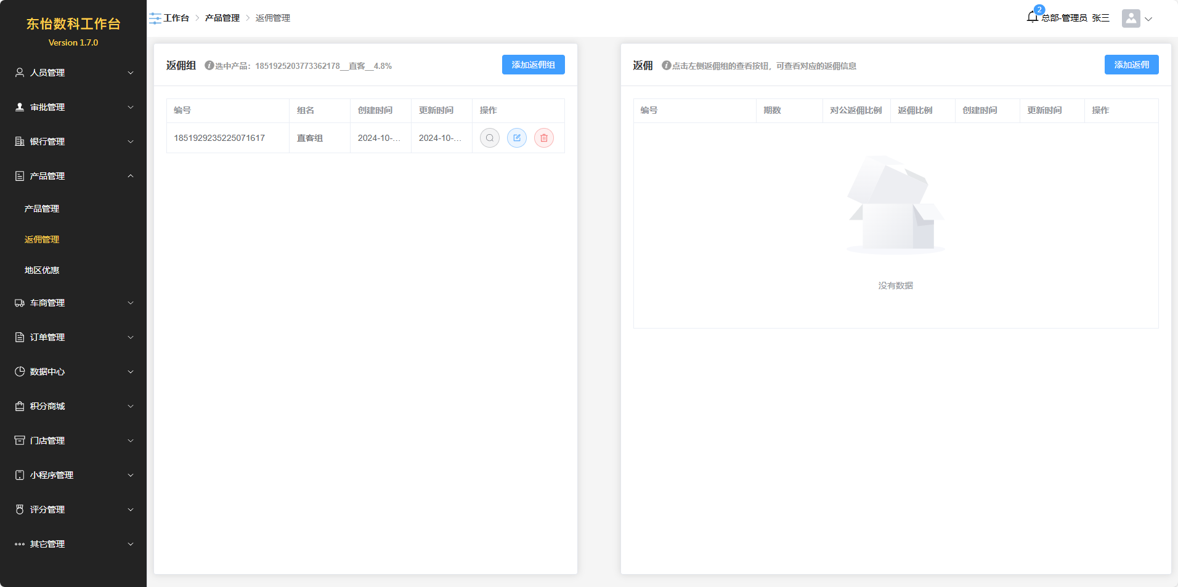Click the row with ID 1851929235225071617

tap(219, 138)
